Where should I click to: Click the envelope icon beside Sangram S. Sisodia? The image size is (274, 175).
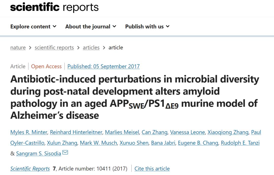(x=65, y=152)
